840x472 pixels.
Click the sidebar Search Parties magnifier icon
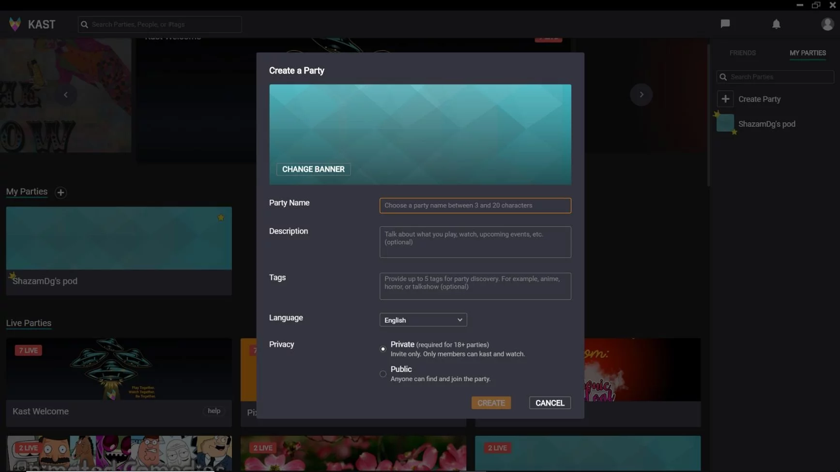(723, 77)
